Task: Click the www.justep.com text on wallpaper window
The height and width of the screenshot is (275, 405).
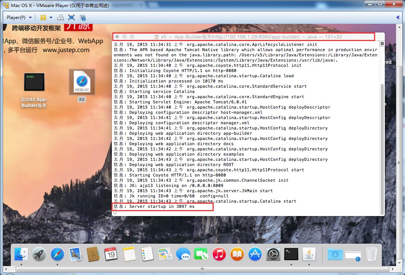Action: pos(66,50)
